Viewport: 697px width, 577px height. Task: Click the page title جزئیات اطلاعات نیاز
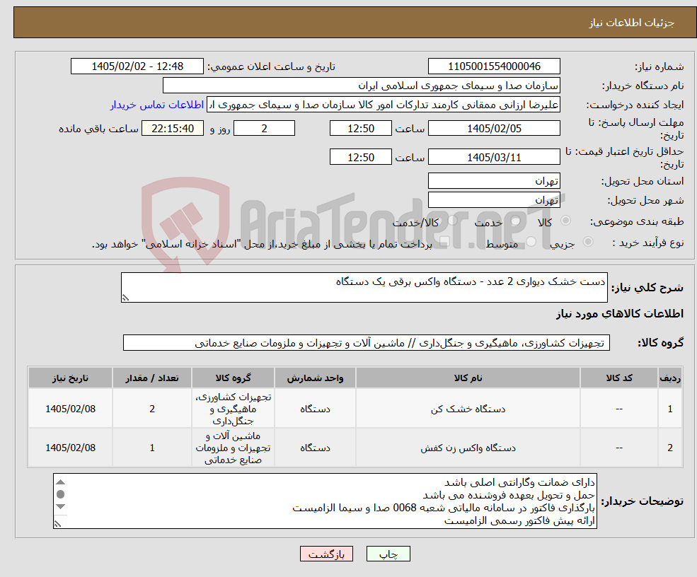[632, 23]
